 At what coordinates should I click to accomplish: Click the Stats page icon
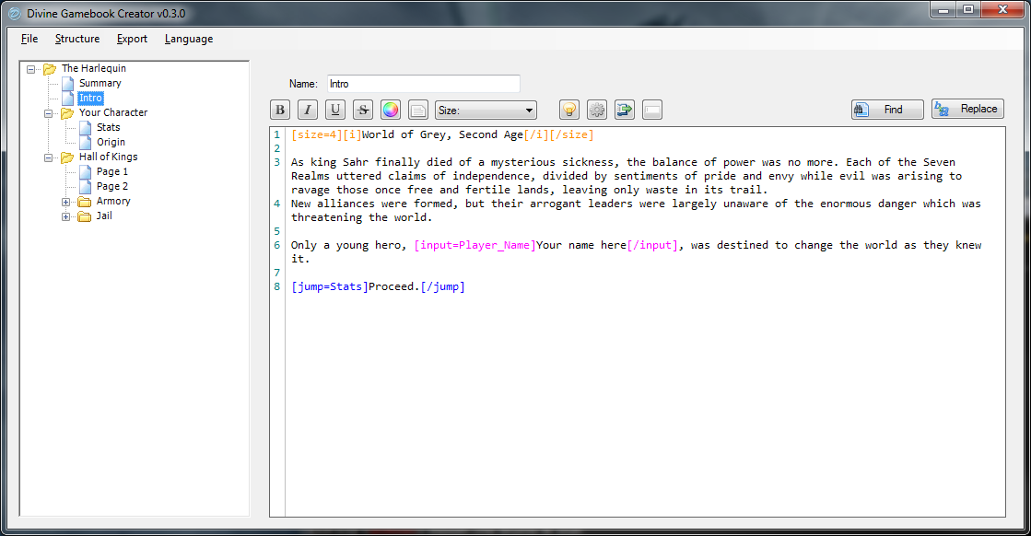pos(85,127)
